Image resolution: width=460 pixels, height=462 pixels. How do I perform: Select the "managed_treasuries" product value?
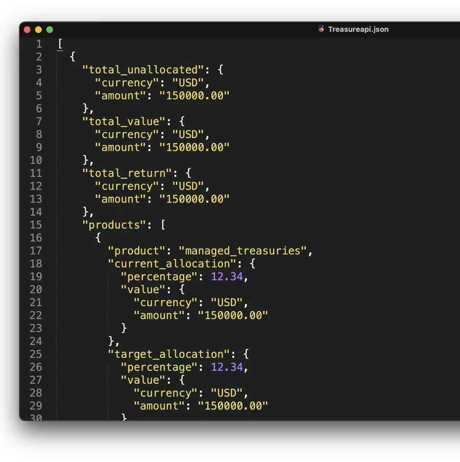click(243, 251)
